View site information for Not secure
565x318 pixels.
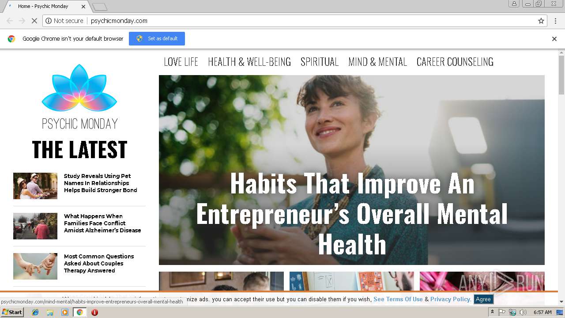point(64,21)
